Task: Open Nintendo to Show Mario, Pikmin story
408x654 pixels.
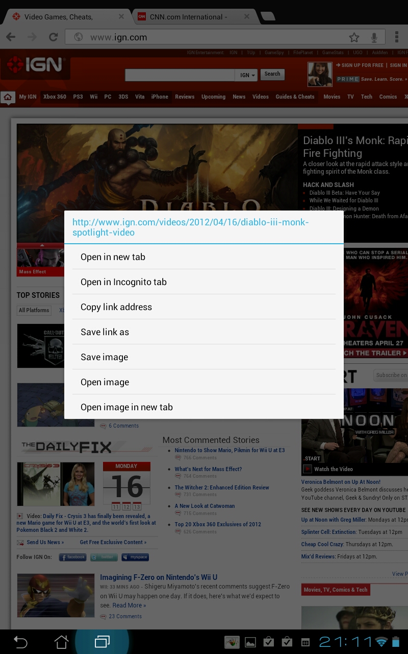Action: 229,450
